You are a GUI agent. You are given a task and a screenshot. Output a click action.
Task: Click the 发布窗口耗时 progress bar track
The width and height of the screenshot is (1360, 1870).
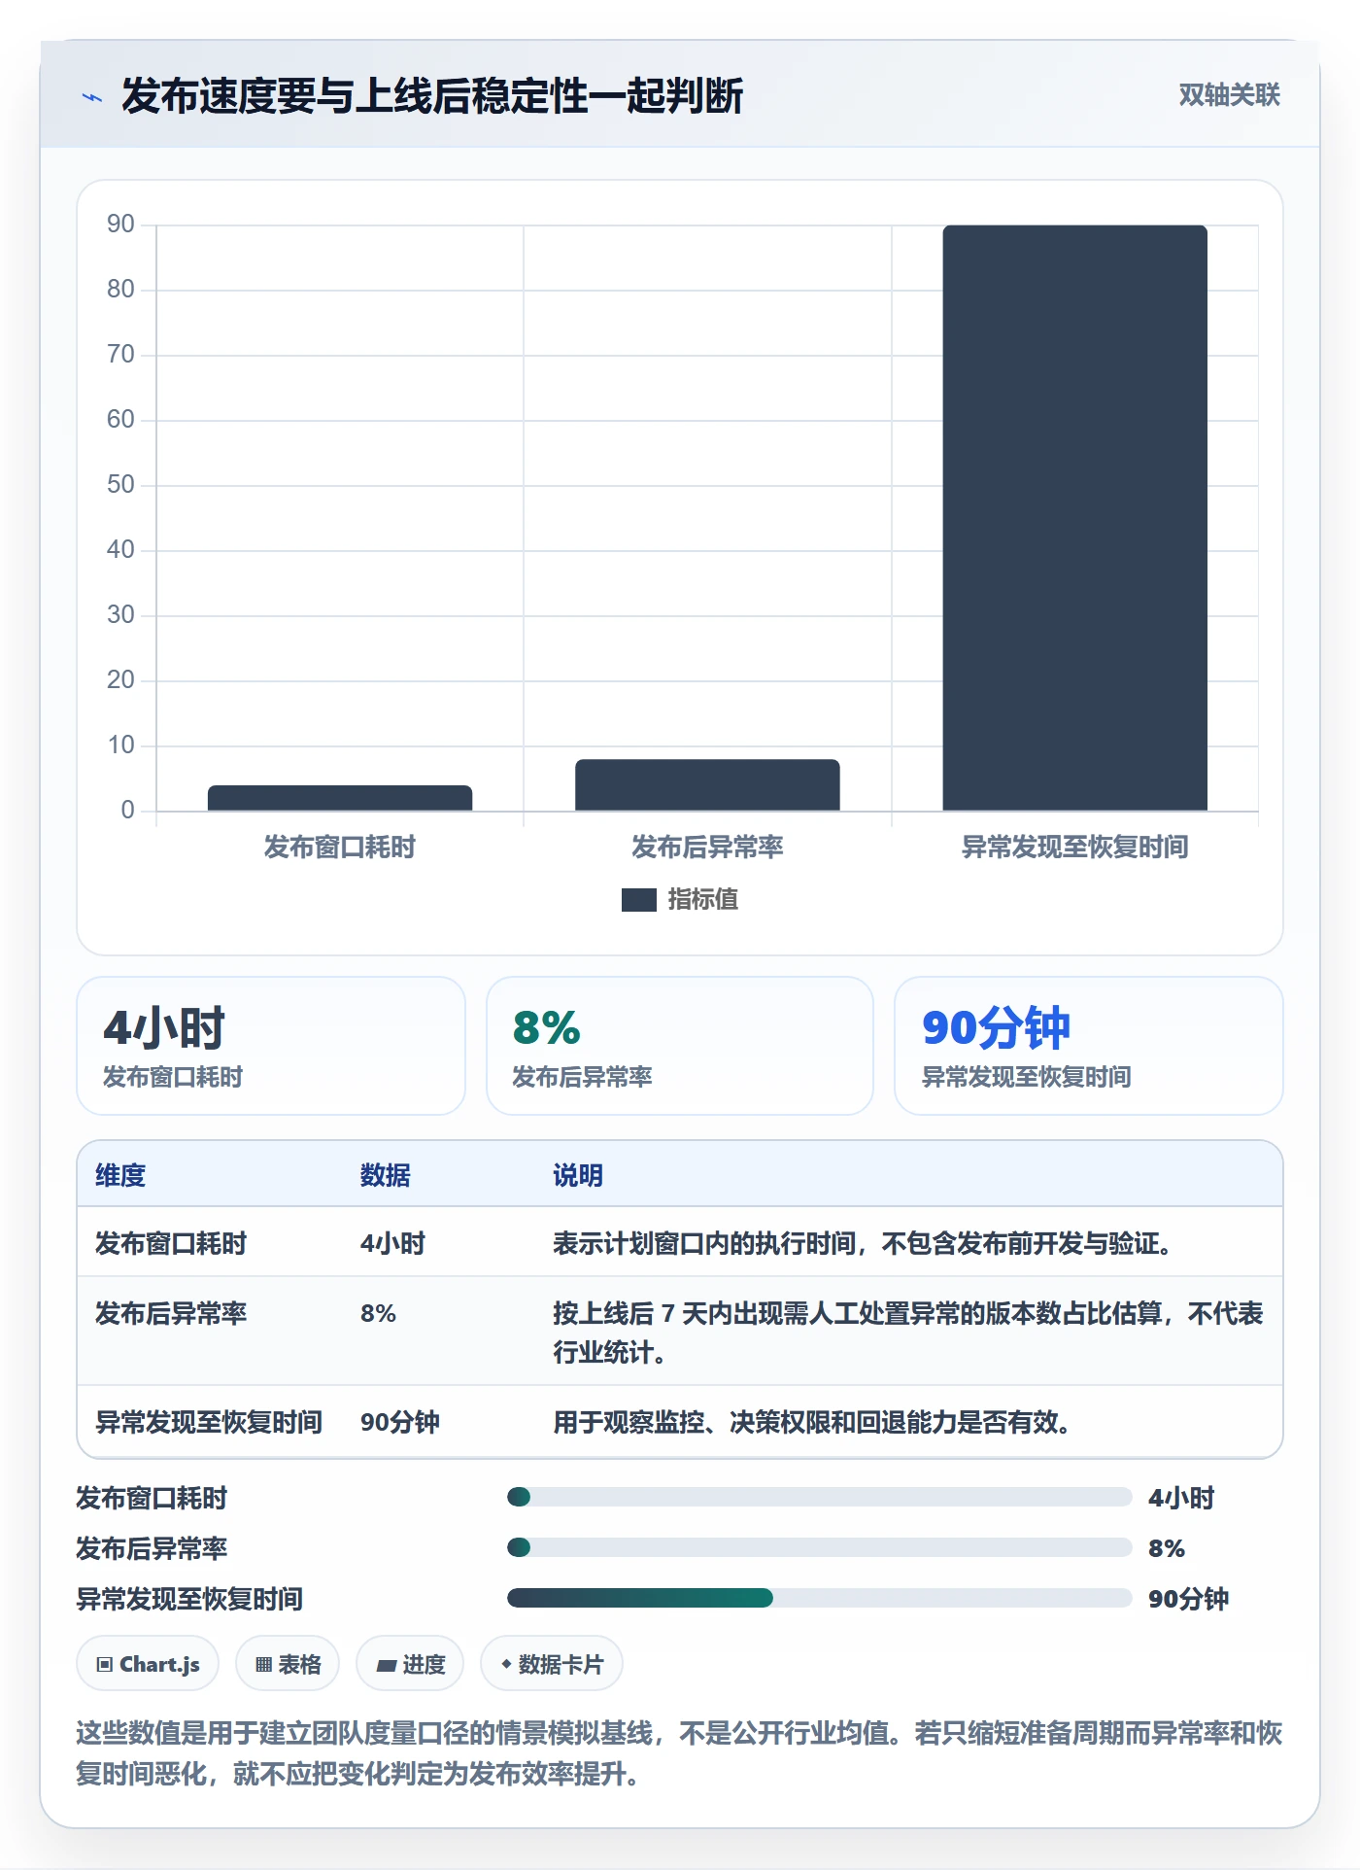819,1497
